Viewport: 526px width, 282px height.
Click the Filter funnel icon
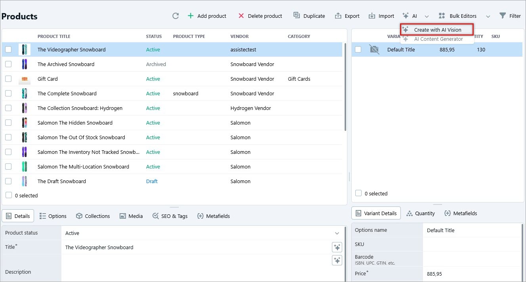click(503, 16)
